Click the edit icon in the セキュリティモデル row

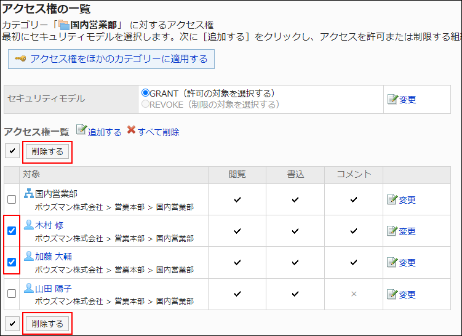[x=392, y=100]
